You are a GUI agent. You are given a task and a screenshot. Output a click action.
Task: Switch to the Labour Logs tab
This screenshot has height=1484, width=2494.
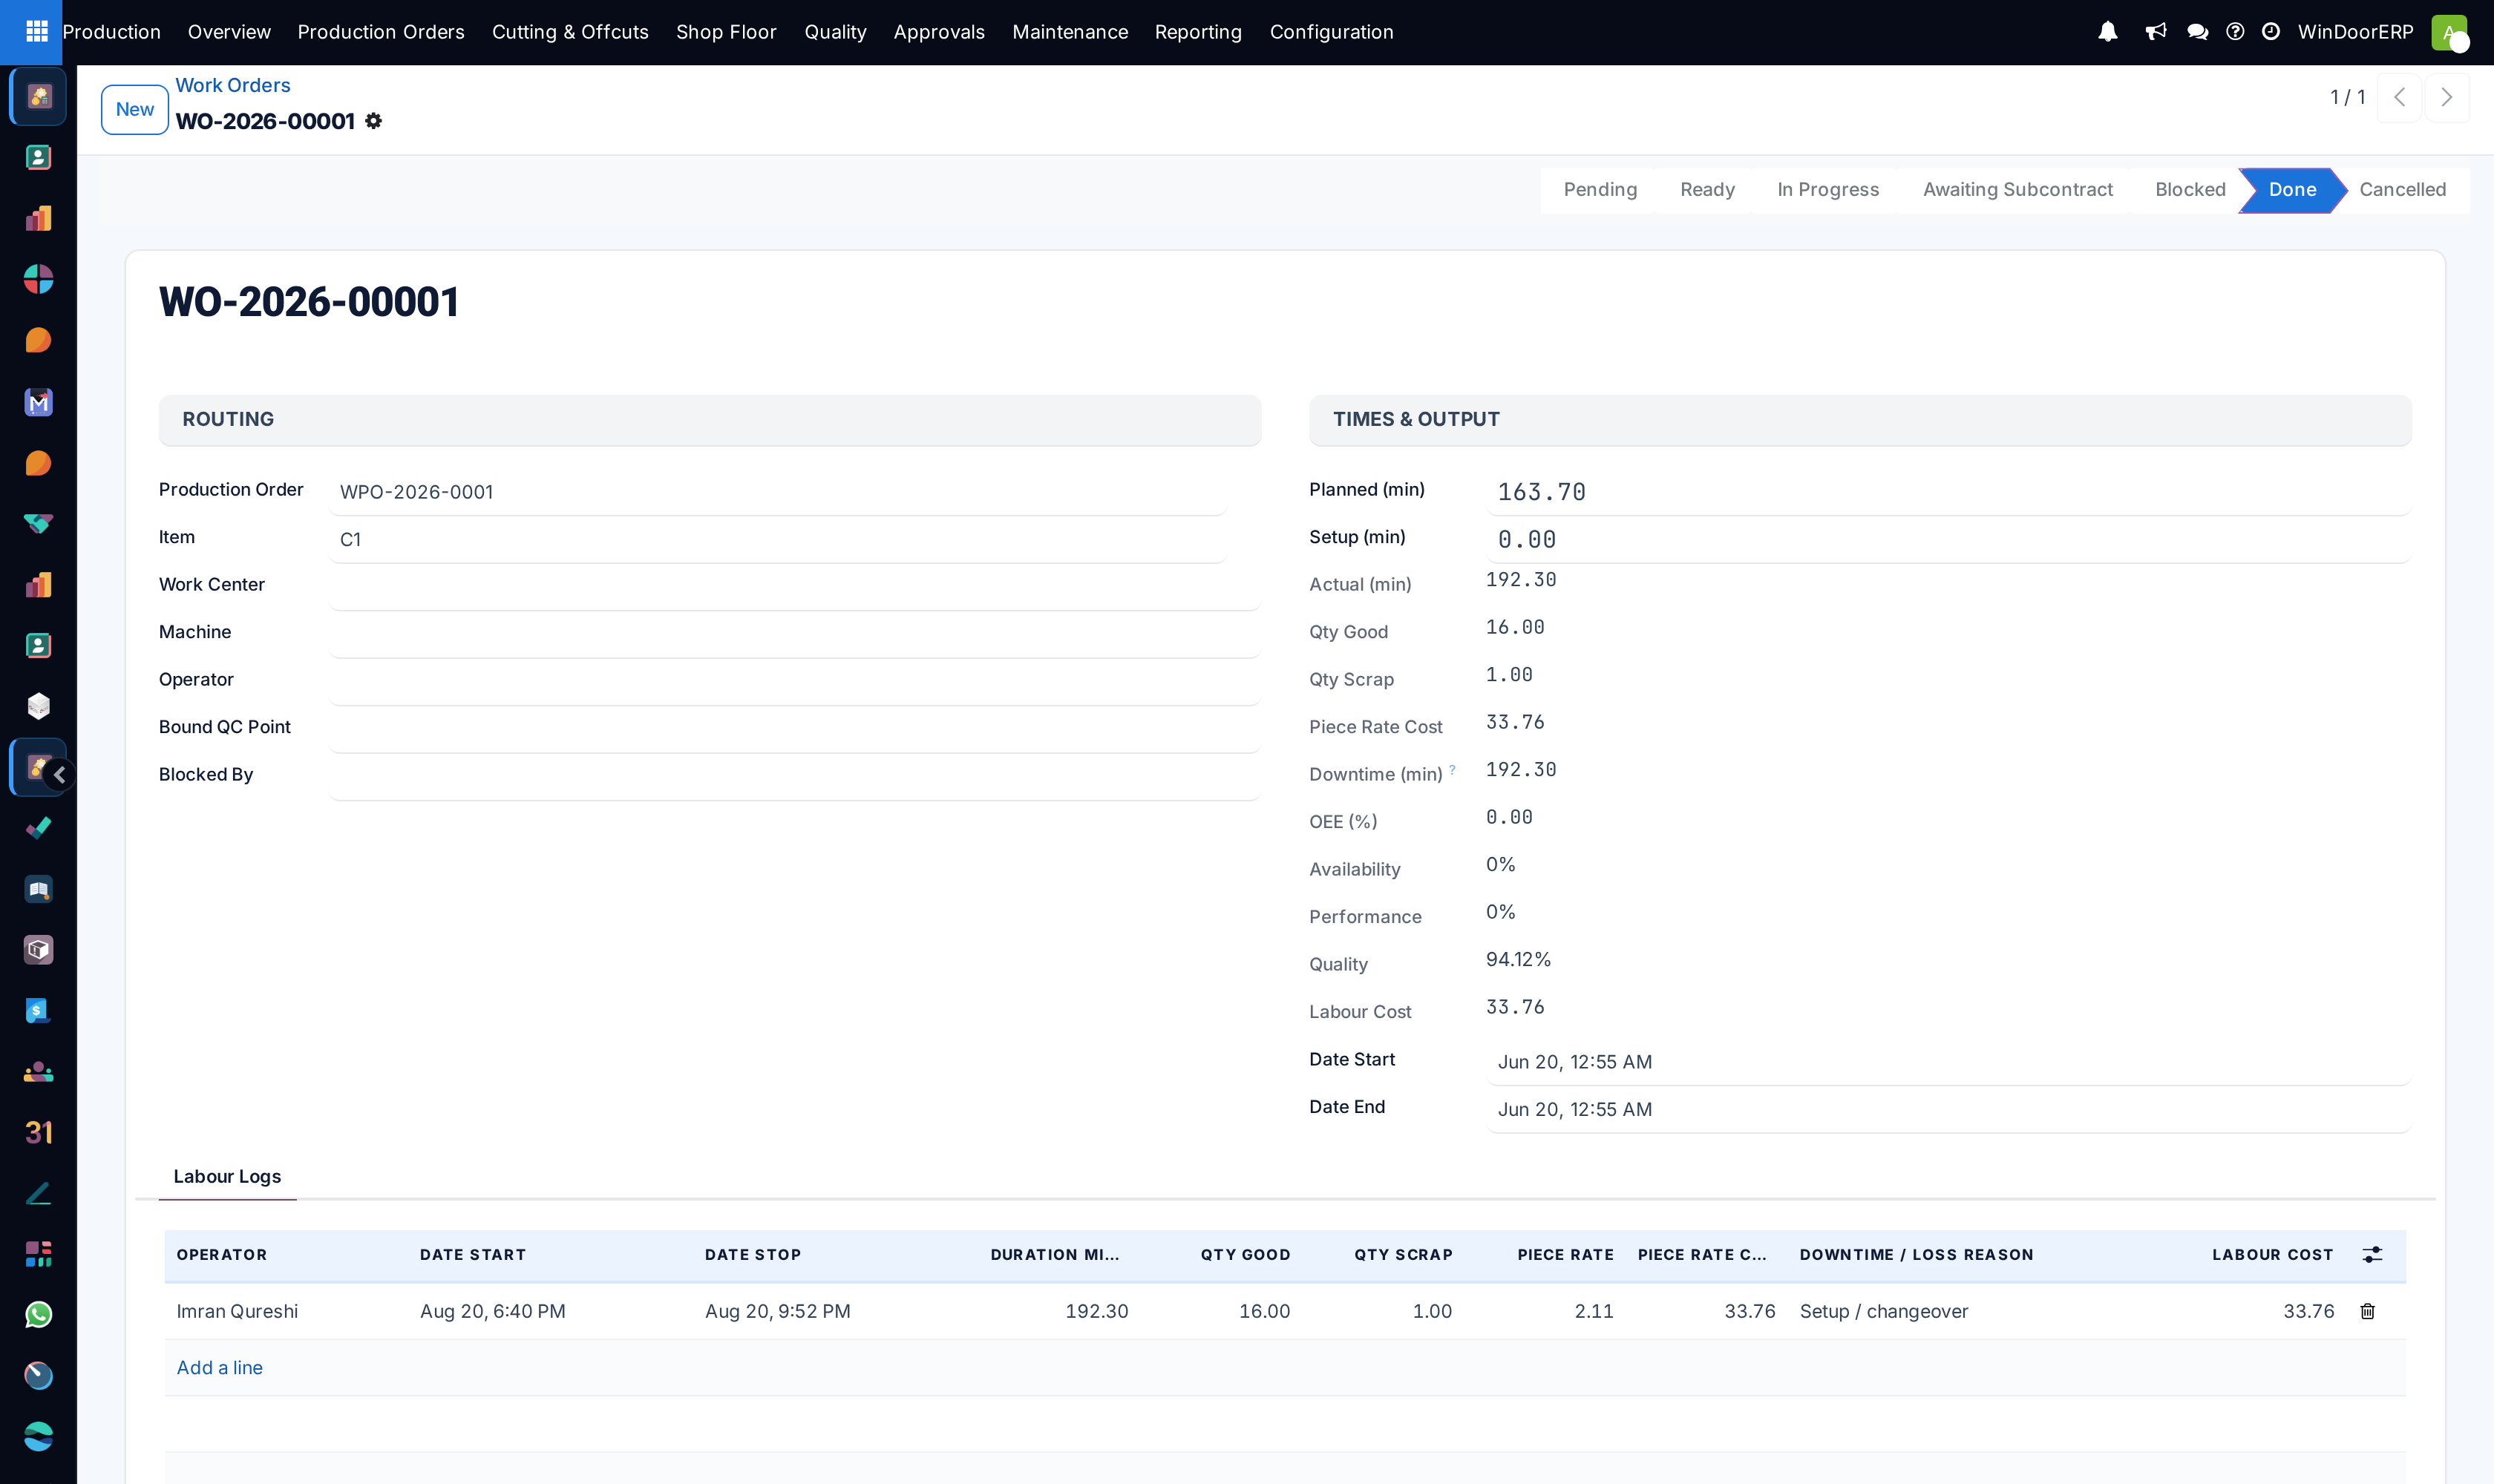227,1177
